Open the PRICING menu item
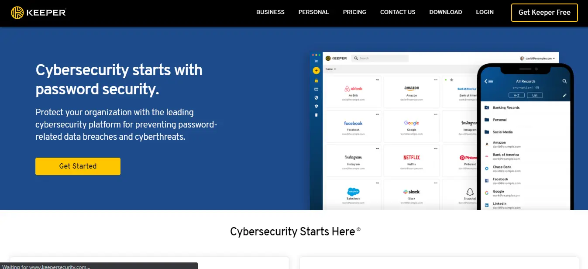The image size is (588, 269). click(354, 12)
